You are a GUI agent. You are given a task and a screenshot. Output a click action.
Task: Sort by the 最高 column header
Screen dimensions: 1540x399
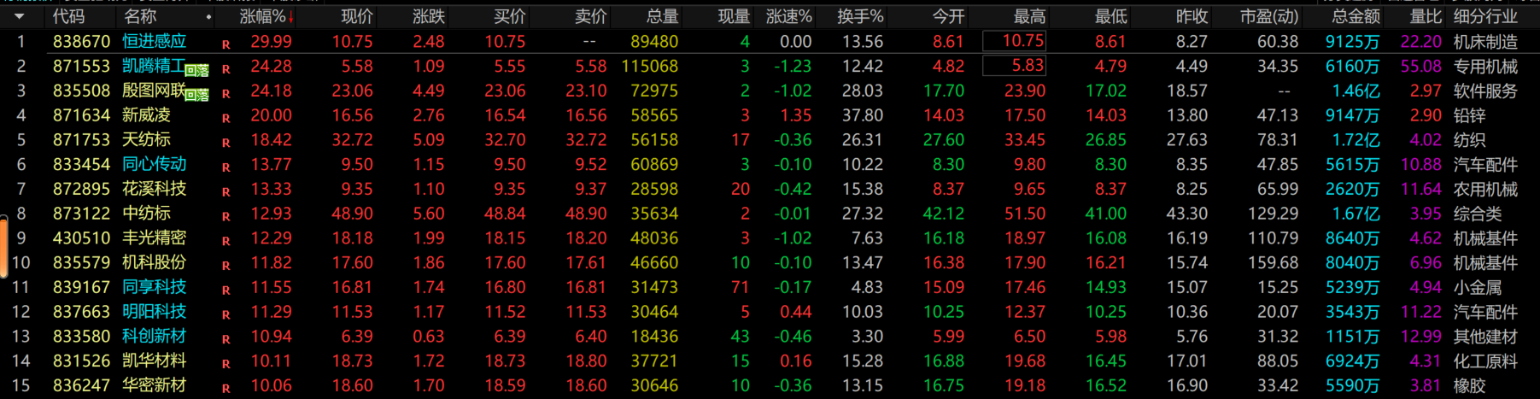click(1029, 16)
